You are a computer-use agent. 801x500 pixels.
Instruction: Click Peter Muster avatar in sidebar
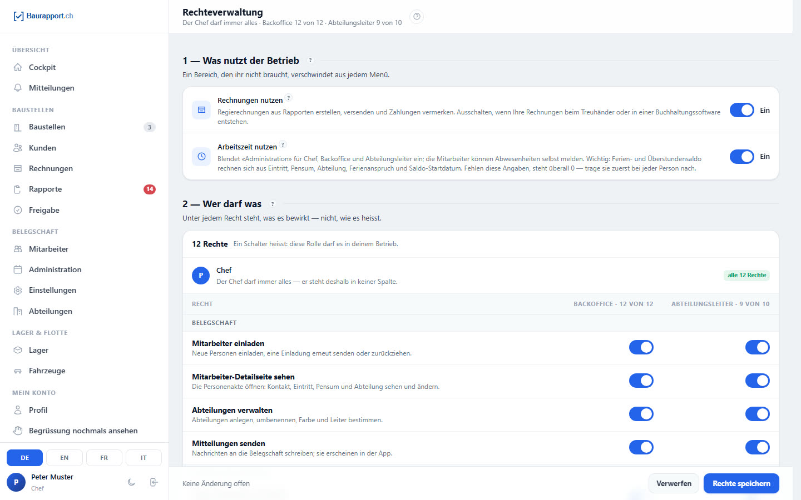pyautogui.click(x=16, y=482)
